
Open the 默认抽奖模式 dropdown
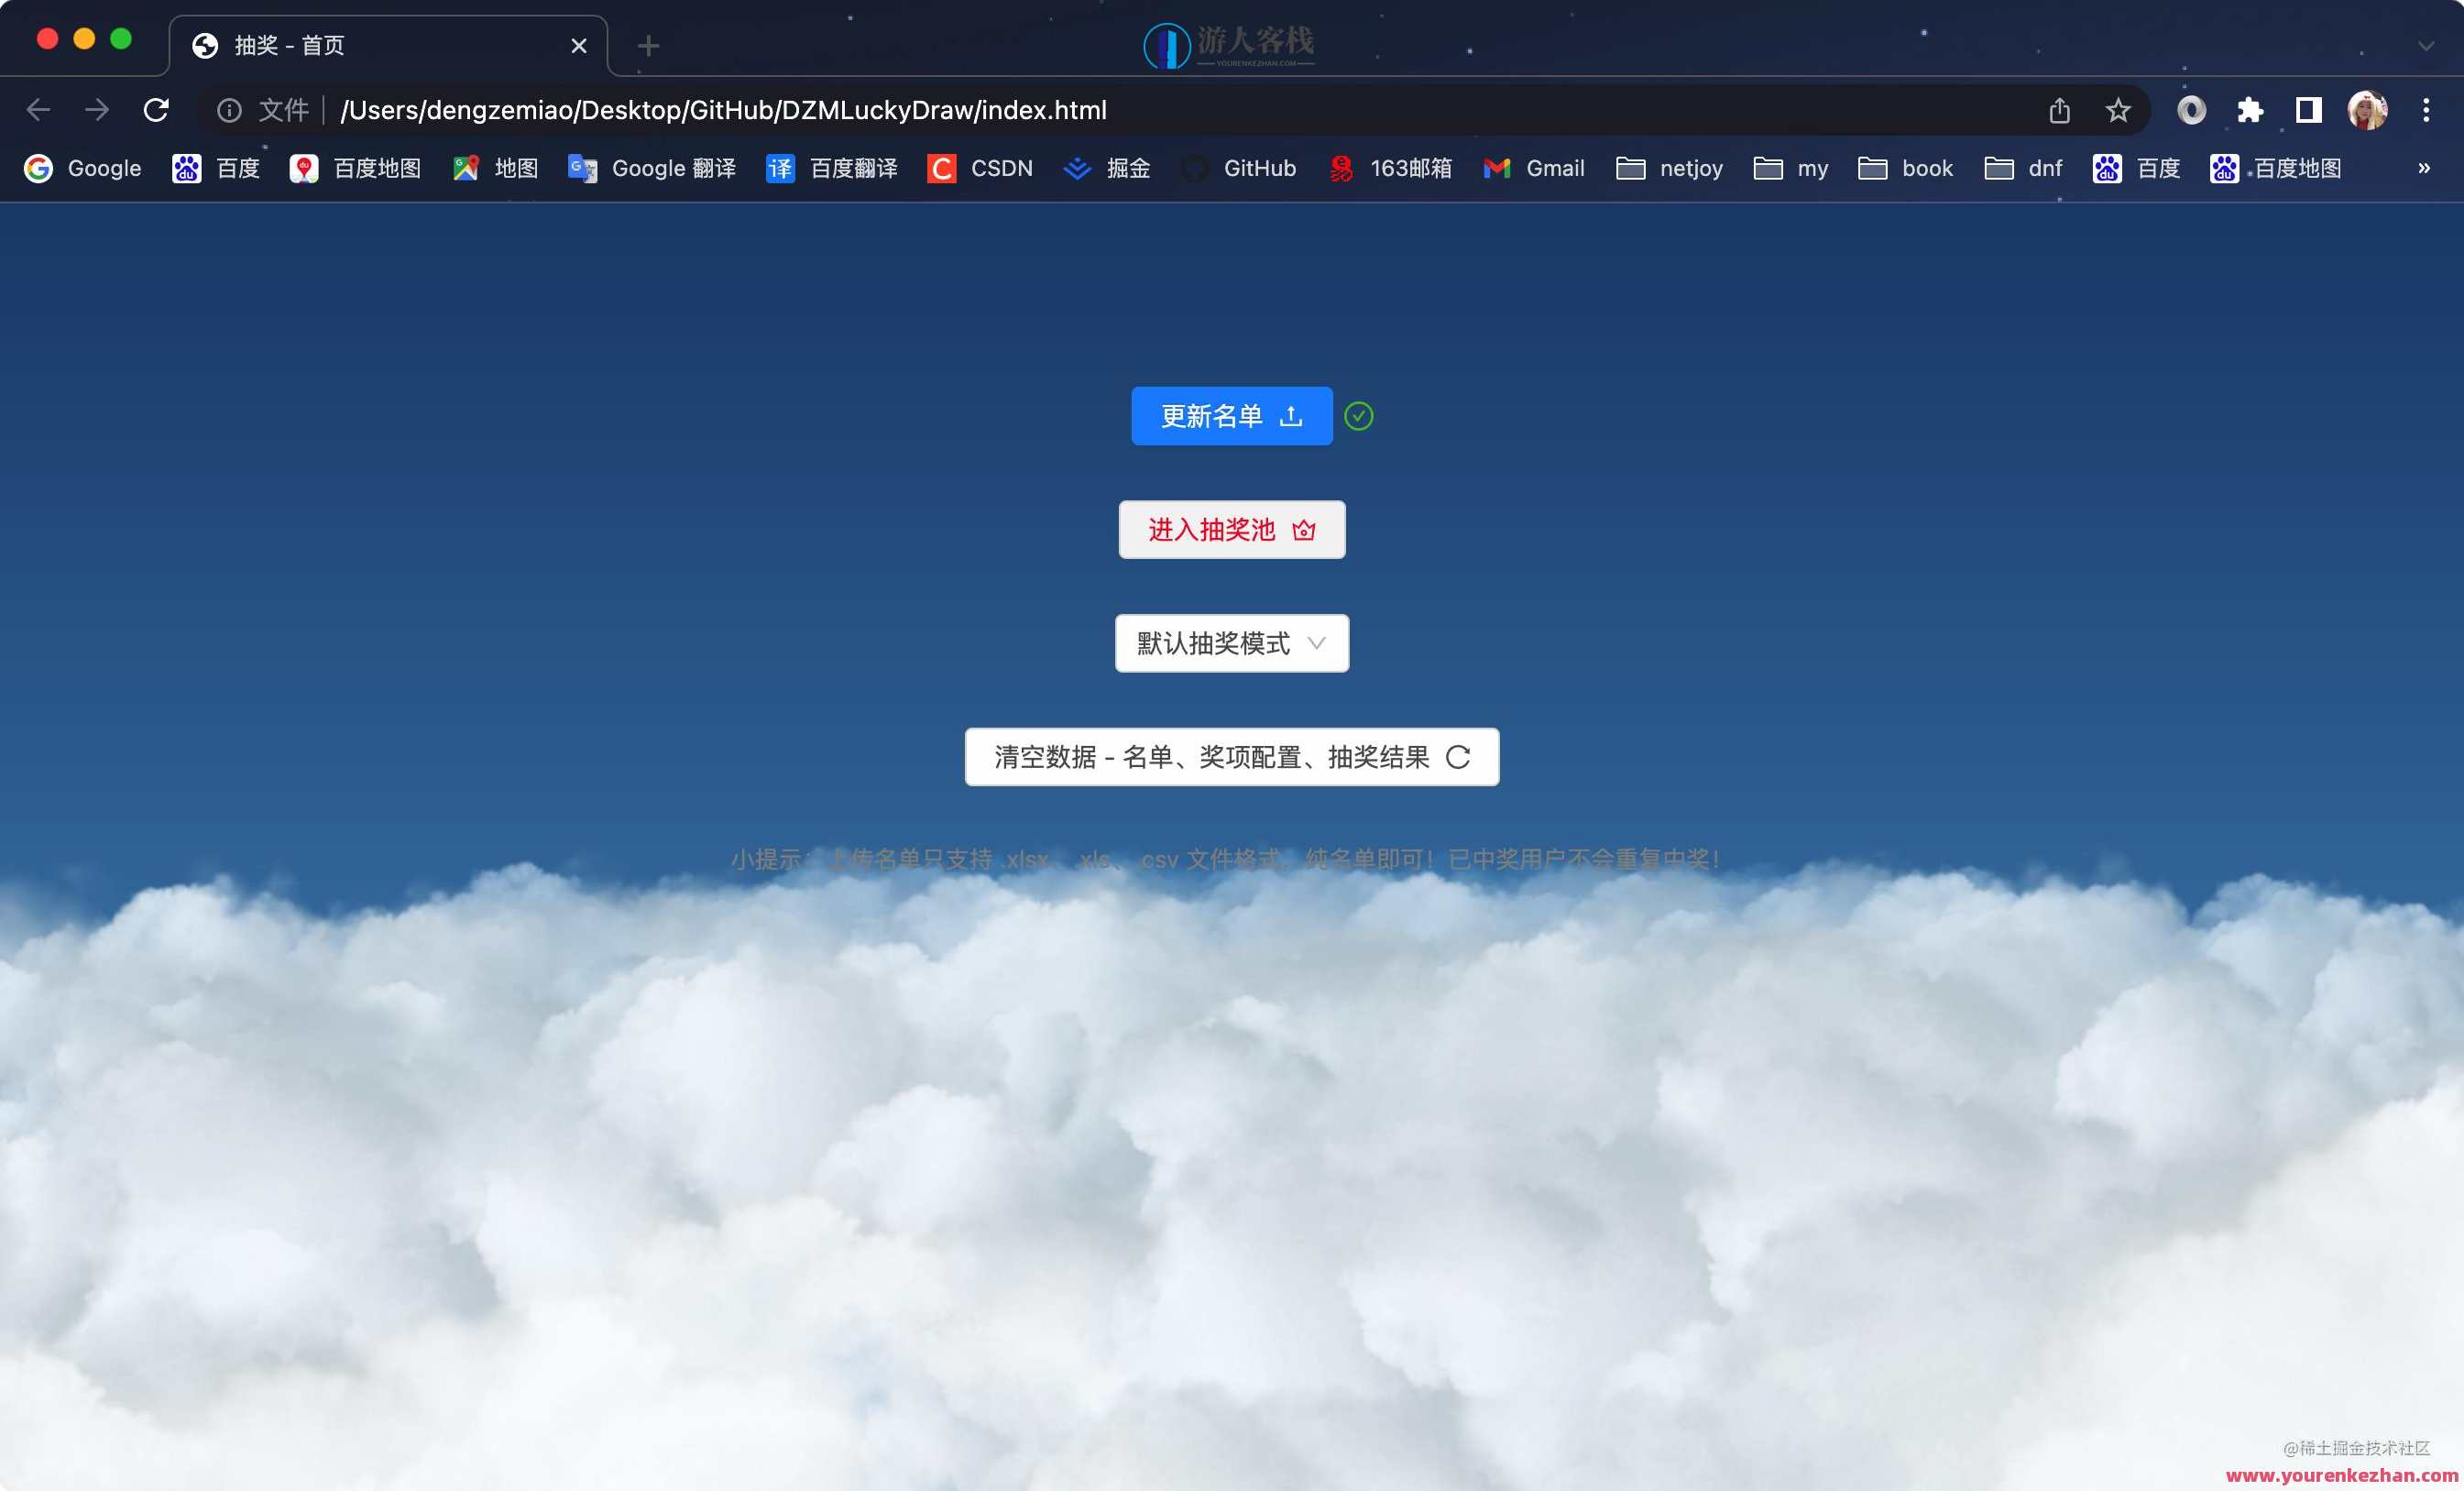pyautogui.click(x=1231, y=643)
